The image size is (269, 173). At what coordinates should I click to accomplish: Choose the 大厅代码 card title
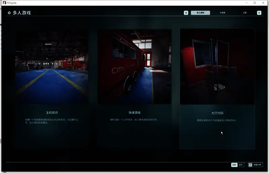coord(217,113)
